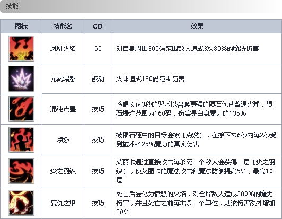The height and width of the screenshot is (219, 282).
Task: Click the skill name 混沌流星
Action: [x=63, y=109]
